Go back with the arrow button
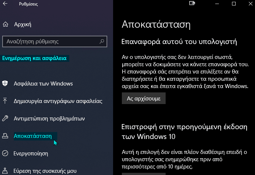 tap(5, 4)
